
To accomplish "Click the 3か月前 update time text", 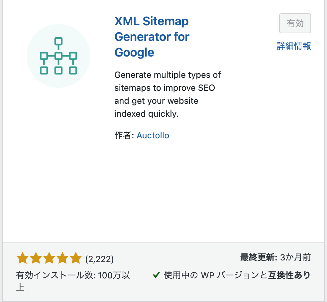I will [295, 257].
